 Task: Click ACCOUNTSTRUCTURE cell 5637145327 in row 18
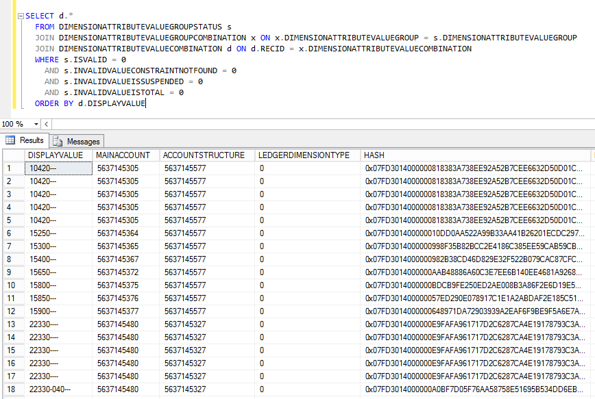coord(207,389)
